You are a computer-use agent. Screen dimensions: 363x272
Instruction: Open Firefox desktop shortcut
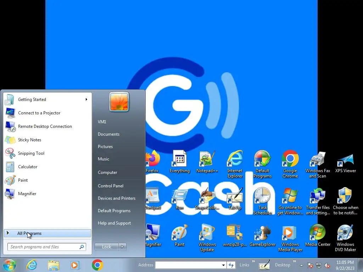point(152,162)
